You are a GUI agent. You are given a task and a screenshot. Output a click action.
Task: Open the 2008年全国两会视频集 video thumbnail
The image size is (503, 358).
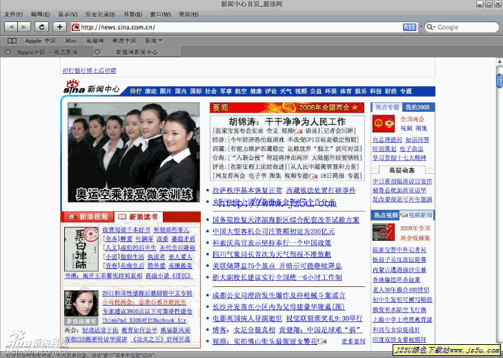pos(384,232)
